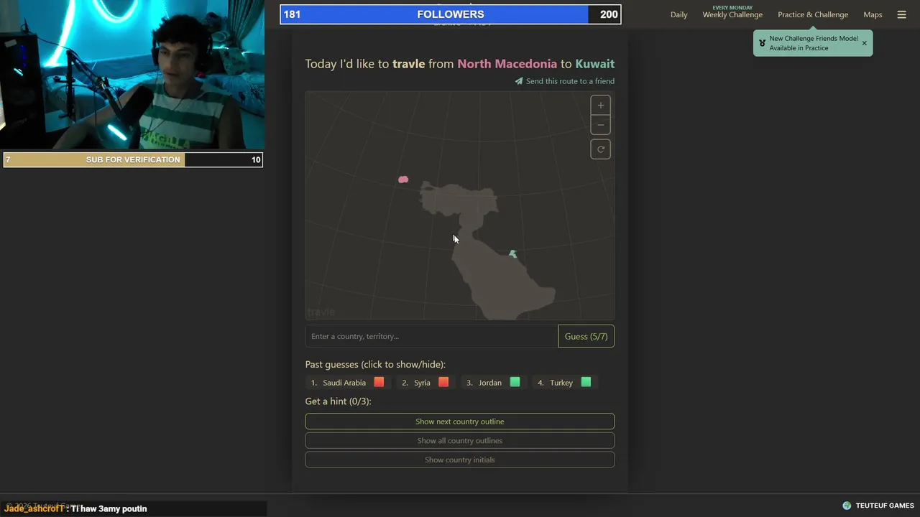
Task: Click the 'Past guesses (click to show/hide):' label
Action: (375, 364)
